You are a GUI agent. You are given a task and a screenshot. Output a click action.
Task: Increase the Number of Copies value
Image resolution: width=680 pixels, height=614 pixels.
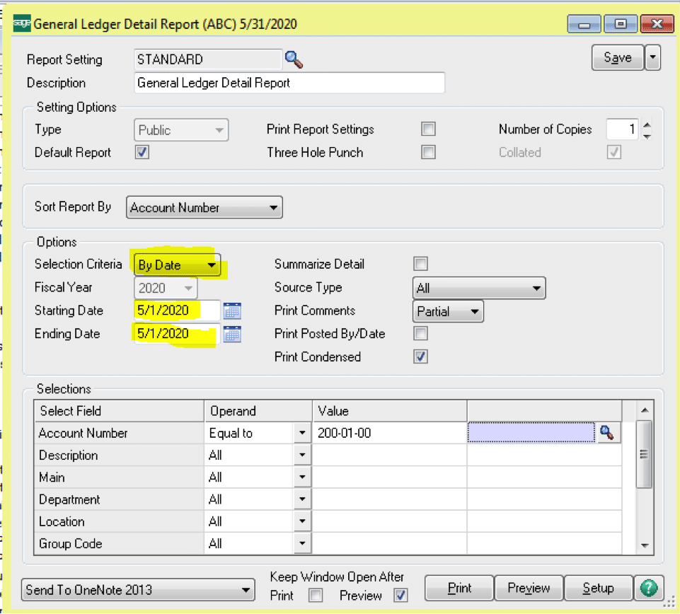(646, 125)
